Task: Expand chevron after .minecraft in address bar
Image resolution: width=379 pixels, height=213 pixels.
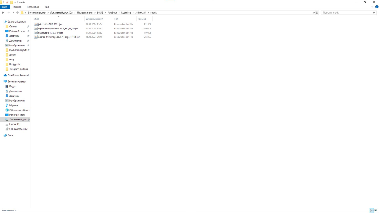Action: (x=149, y=12)
